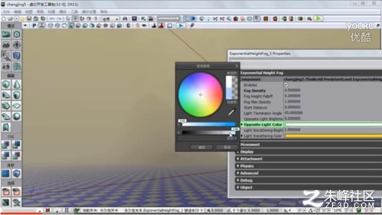Viewport: 382px width, 215px height.
Task: Toggle game view with the G button
Action: click(x=128, y=26)
